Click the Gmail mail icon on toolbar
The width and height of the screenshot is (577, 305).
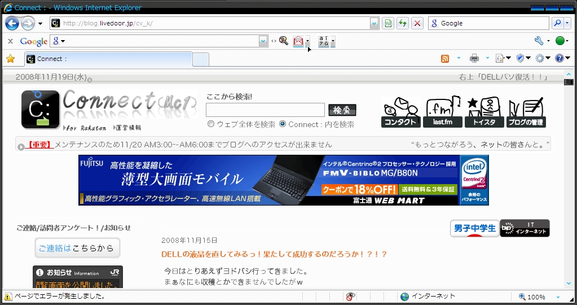tap(298, 41)
